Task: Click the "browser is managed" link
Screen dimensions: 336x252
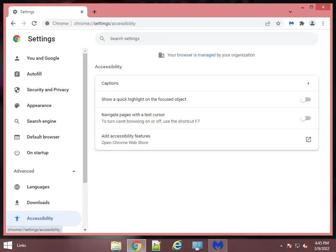Action: click(196, 55)
